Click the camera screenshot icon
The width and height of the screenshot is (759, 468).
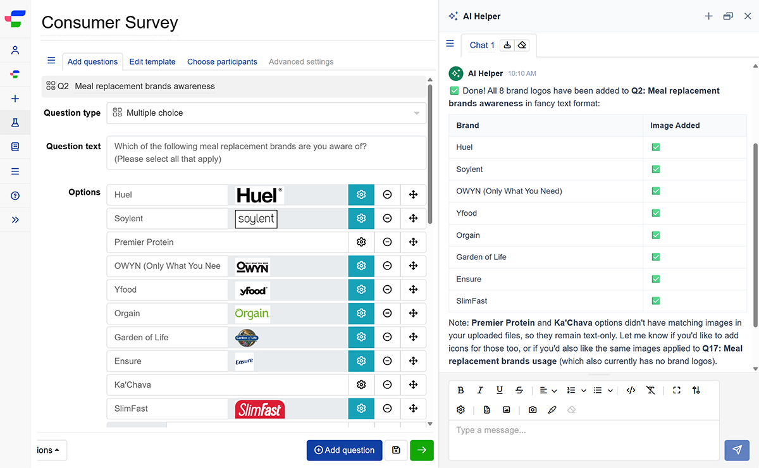point(533,410)
